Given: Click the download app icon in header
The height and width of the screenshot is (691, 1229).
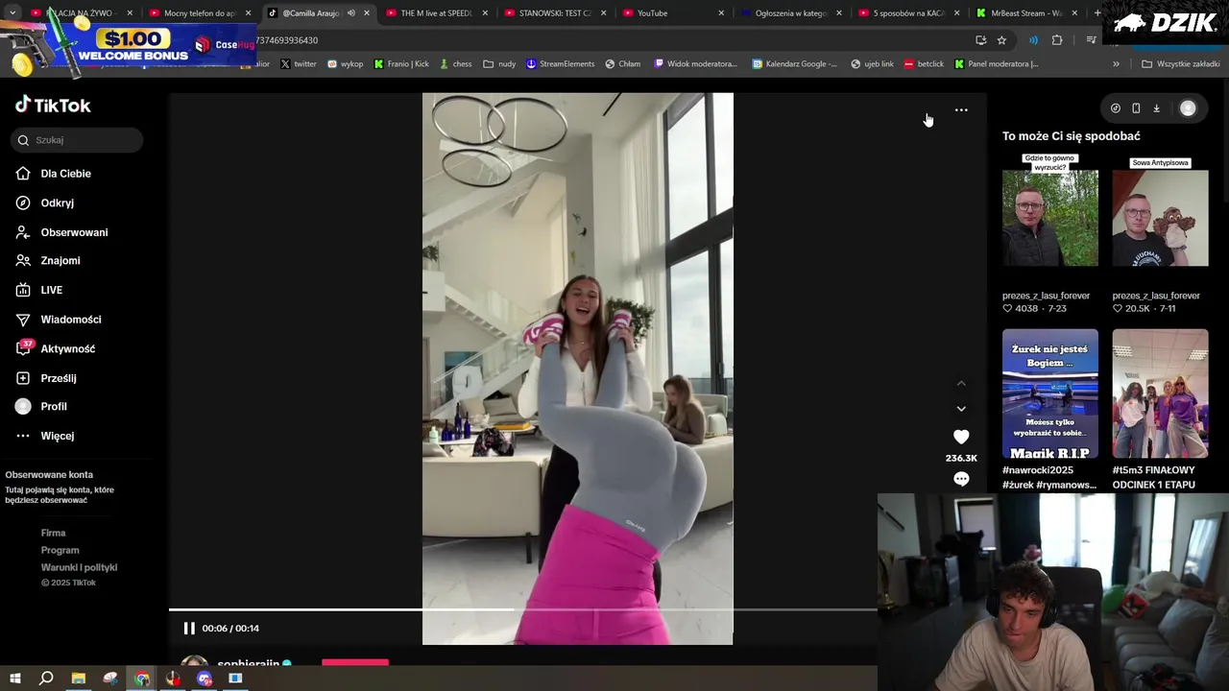Looking at the screenshot, I should point(1156,108).
